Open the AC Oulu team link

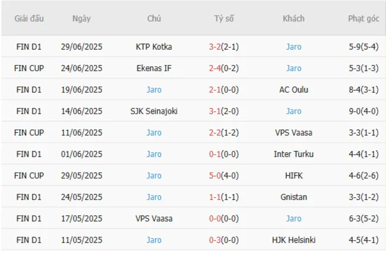tap(293, 90)
